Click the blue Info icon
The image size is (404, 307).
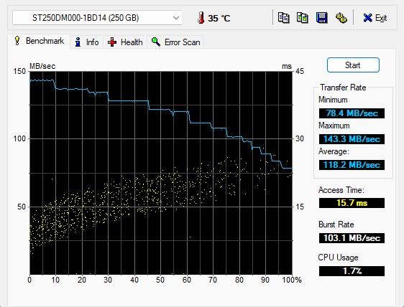coord(78,42)
